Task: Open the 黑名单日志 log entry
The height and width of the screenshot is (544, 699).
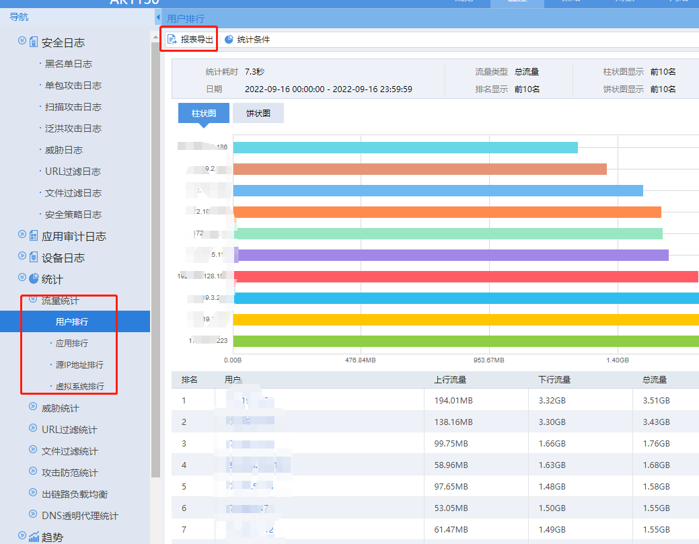Action: click(x=68, y=64)
